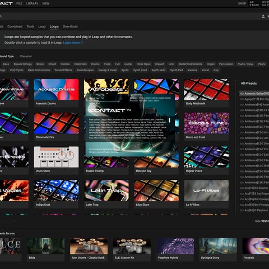Open the Higher Place library thumbnail
The height and width of the screenshot is (269, 269).
tap(206, 157)
